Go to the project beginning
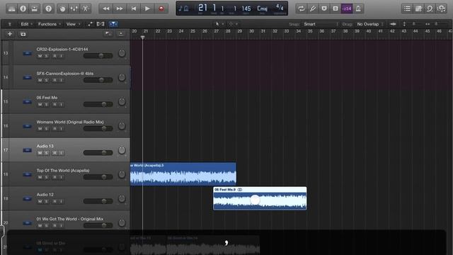The image size is (453, 255). [x=134, y=8]
